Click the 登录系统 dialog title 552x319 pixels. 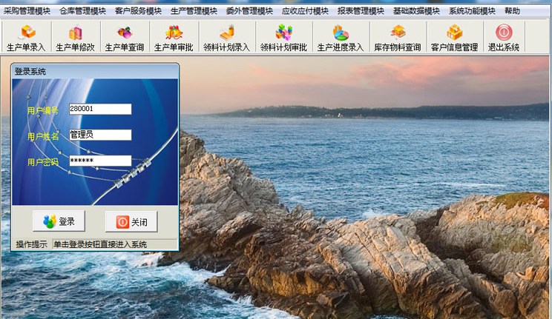[30, 72]
